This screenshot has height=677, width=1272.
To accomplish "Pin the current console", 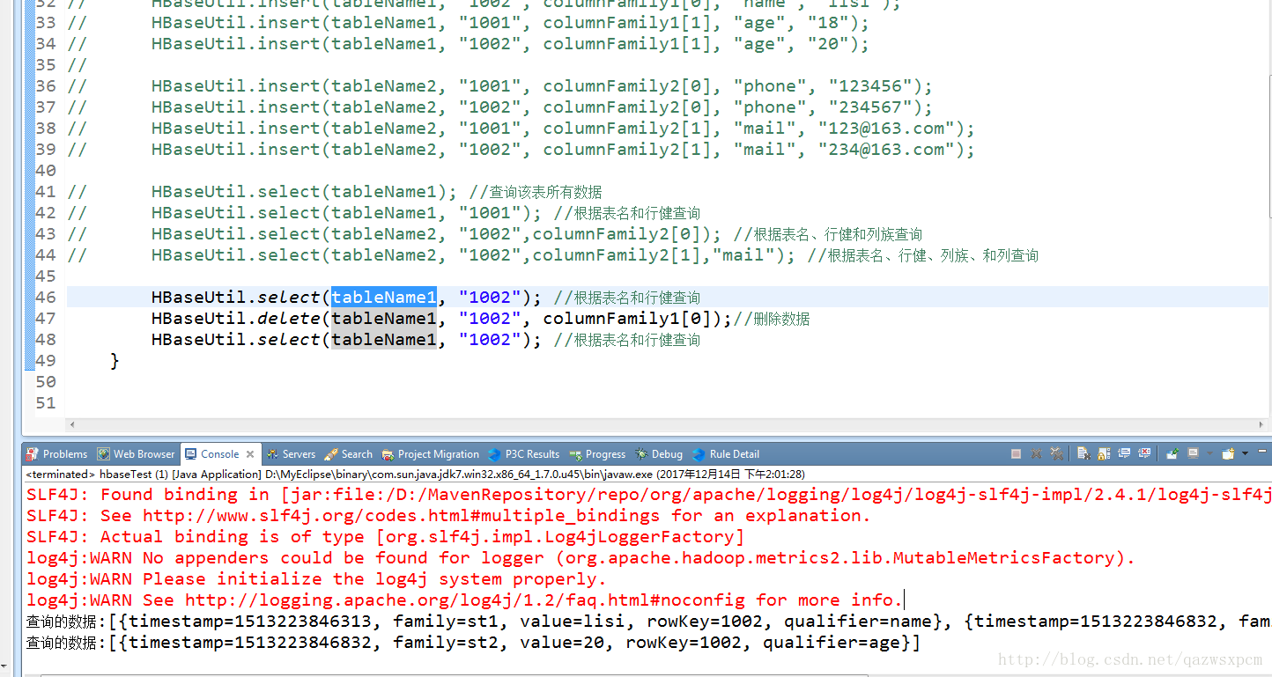I will click(1172, 454).
